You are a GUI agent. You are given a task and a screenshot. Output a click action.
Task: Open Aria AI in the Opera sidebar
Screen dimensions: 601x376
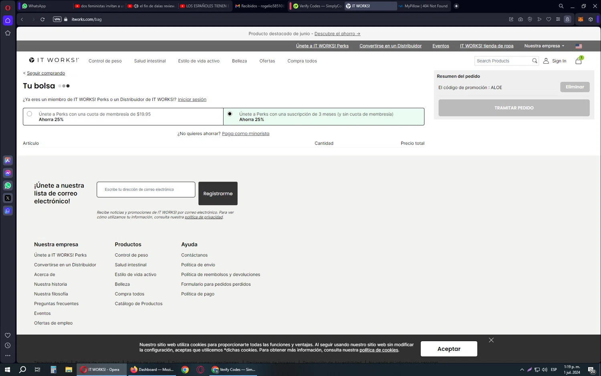point(8,160)
